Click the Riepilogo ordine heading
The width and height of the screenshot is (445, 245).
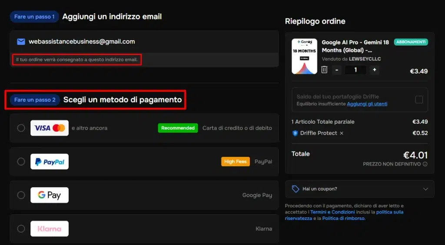[x=315, y=21]
